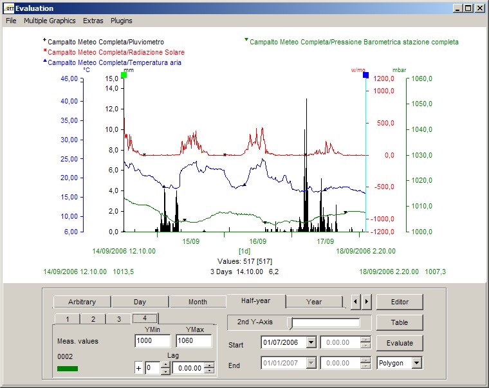
Task: Go to the next period with right arrow
Action: pyautogui.click(x=367, y=302)
